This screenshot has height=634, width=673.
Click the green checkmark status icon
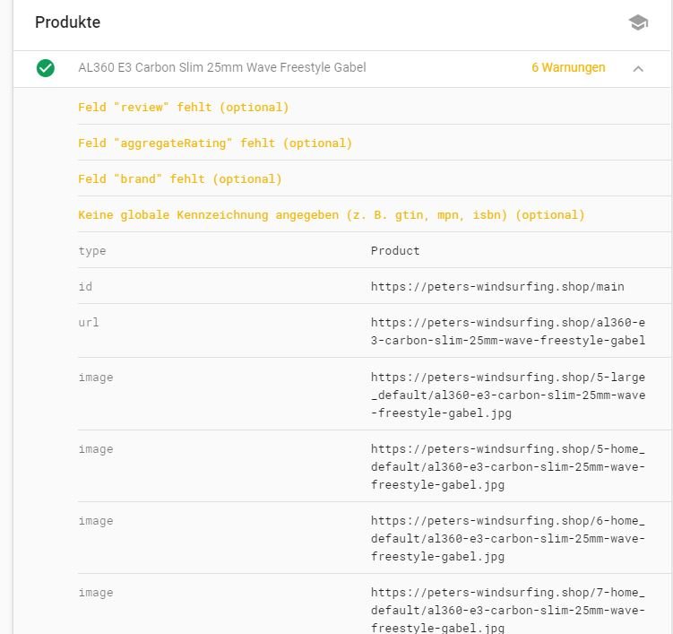click(x=46, y=68)
